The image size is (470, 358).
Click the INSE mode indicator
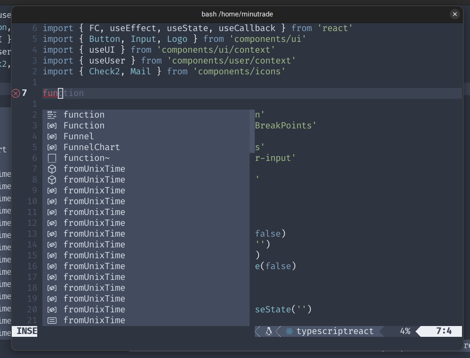coord(24,331)
